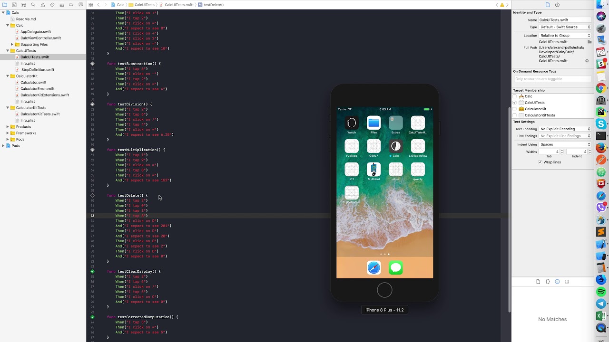Open the Text Encoding dropdown
The width and height of the screenshot is (609, 342).
click(565, 129)
